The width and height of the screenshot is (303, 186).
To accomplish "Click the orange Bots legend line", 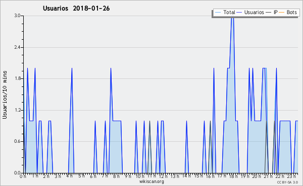I will pyautogui.click(x=282, y=13).
